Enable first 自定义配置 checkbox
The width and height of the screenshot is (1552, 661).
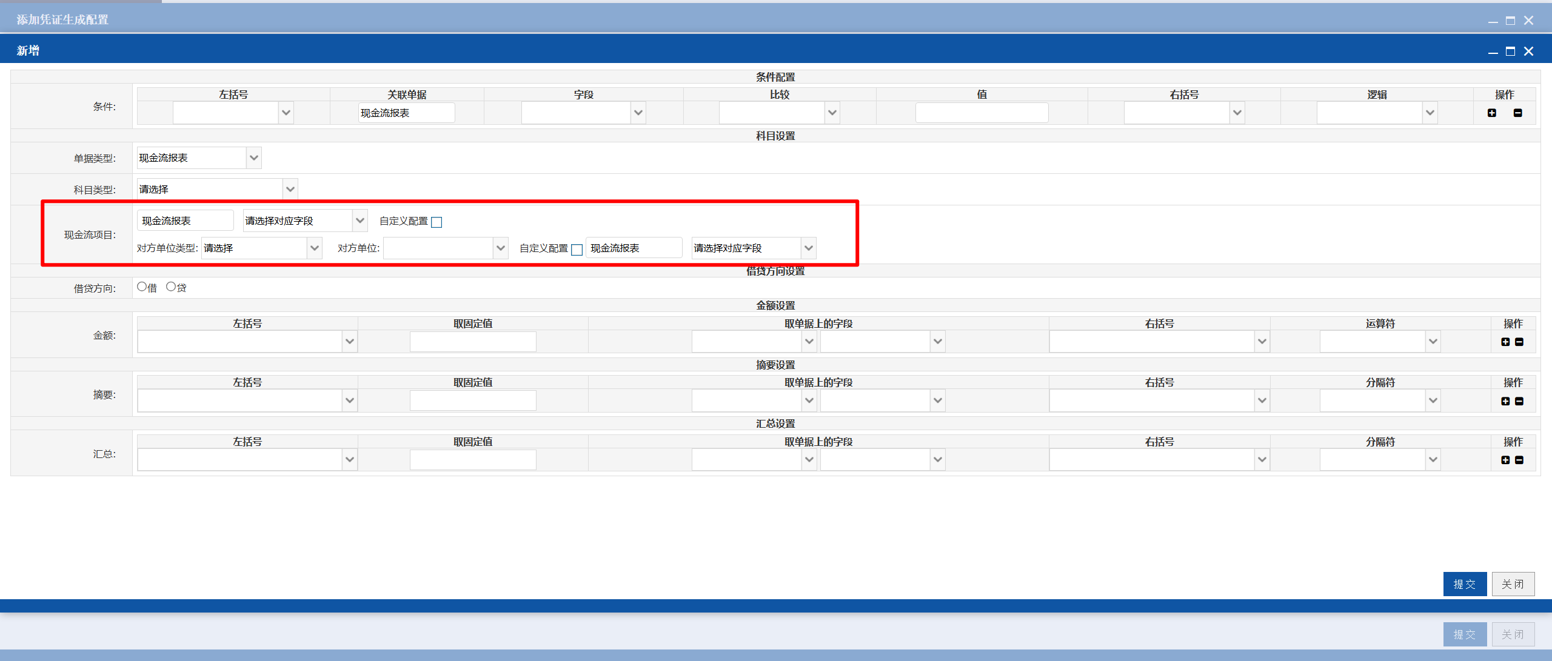point(436,222)
